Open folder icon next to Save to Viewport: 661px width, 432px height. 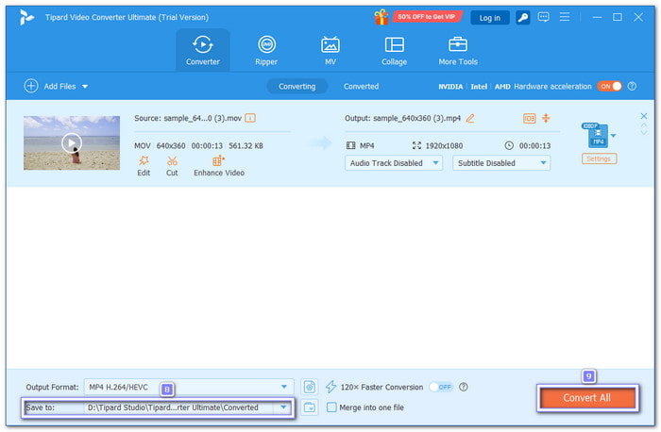(310, 407)
